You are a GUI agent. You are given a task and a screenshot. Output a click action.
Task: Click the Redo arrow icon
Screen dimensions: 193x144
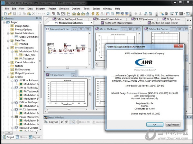point(43,14)
